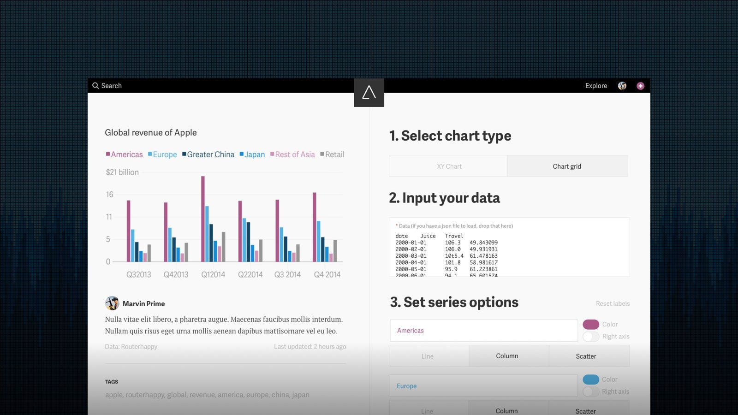Toggle the Americas Color switch
Viewport: 738px width, 415px height.
pyautogui.click(x=591, y=324)
